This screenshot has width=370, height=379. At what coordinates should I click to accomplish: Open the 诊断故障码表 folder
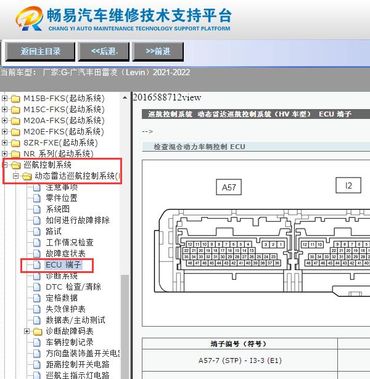coord(70,331)
